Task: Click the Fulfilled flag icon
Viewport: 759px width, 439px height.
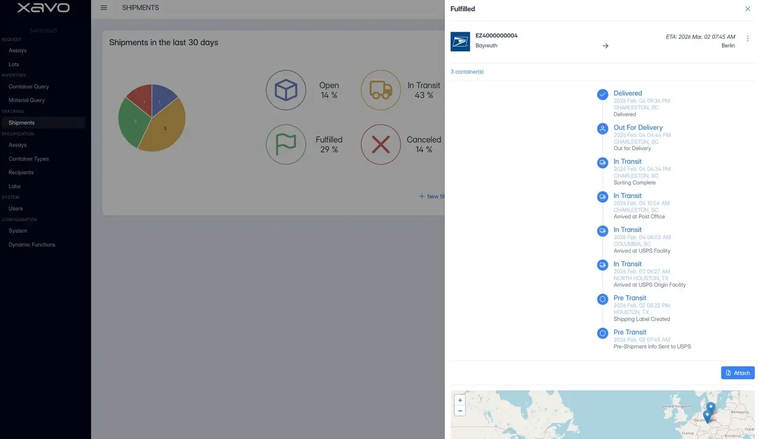Action: [x=286, y=145]
